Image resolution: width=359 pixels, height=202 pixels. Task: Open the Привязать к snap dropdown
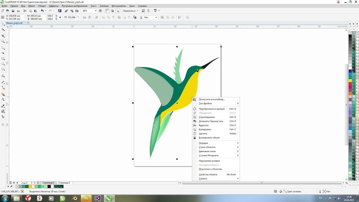pos(130,11)
